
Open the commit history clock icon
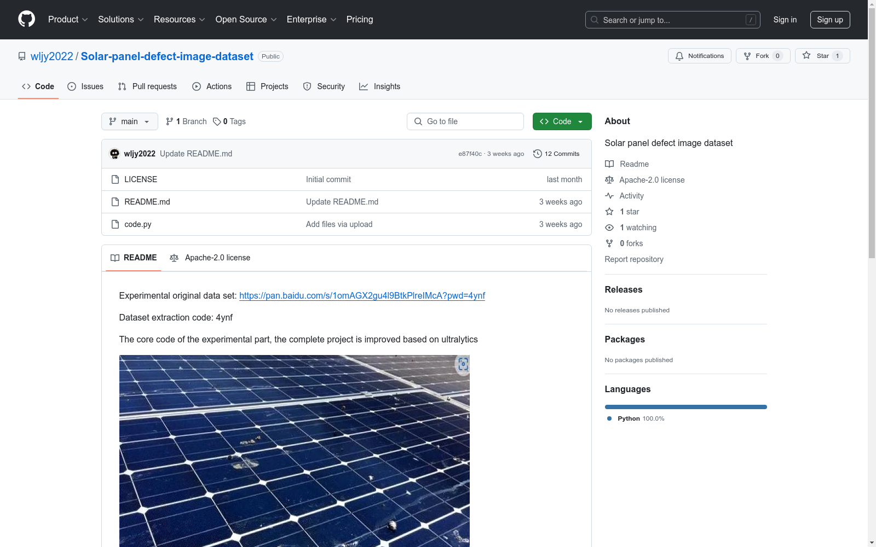point(538,154)
